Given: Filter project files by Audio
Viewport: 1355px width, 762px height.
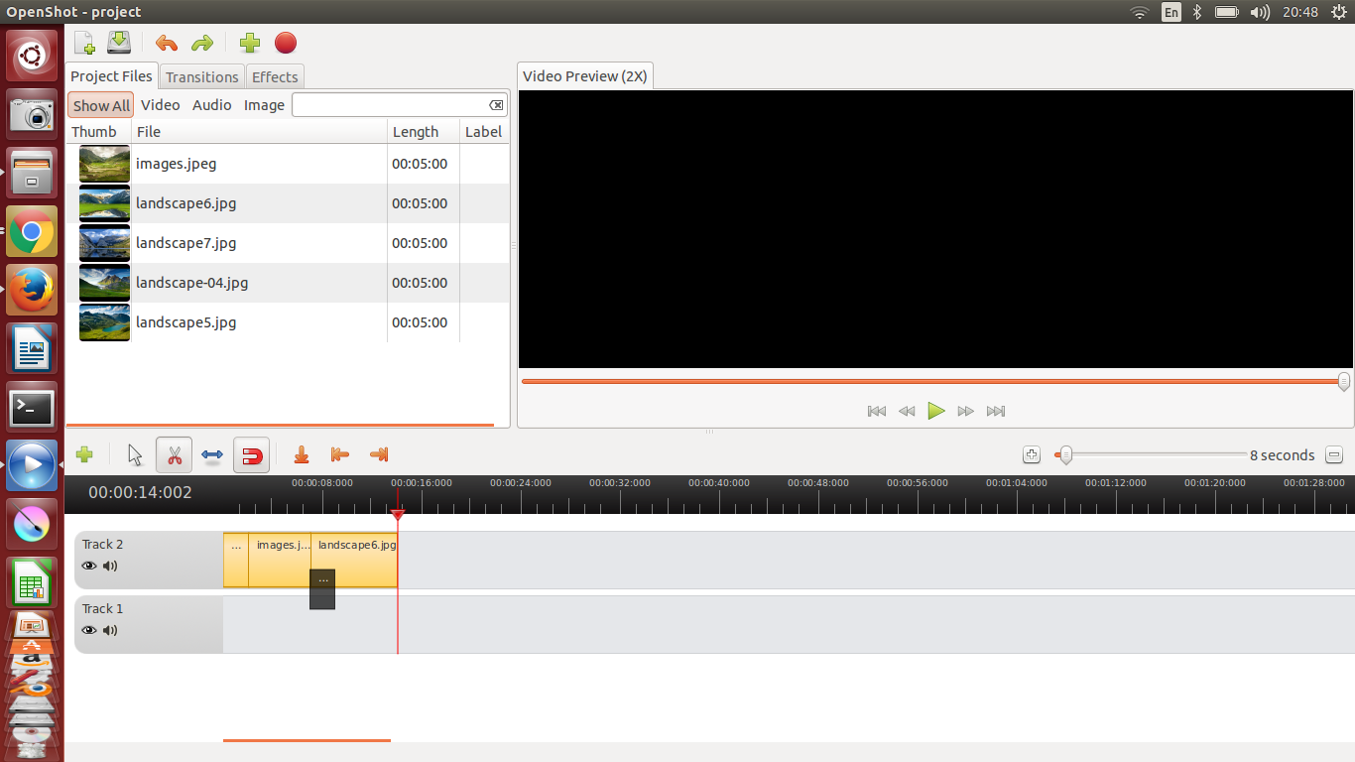Looking at the screenshot, I should click(x=212, y=105).
